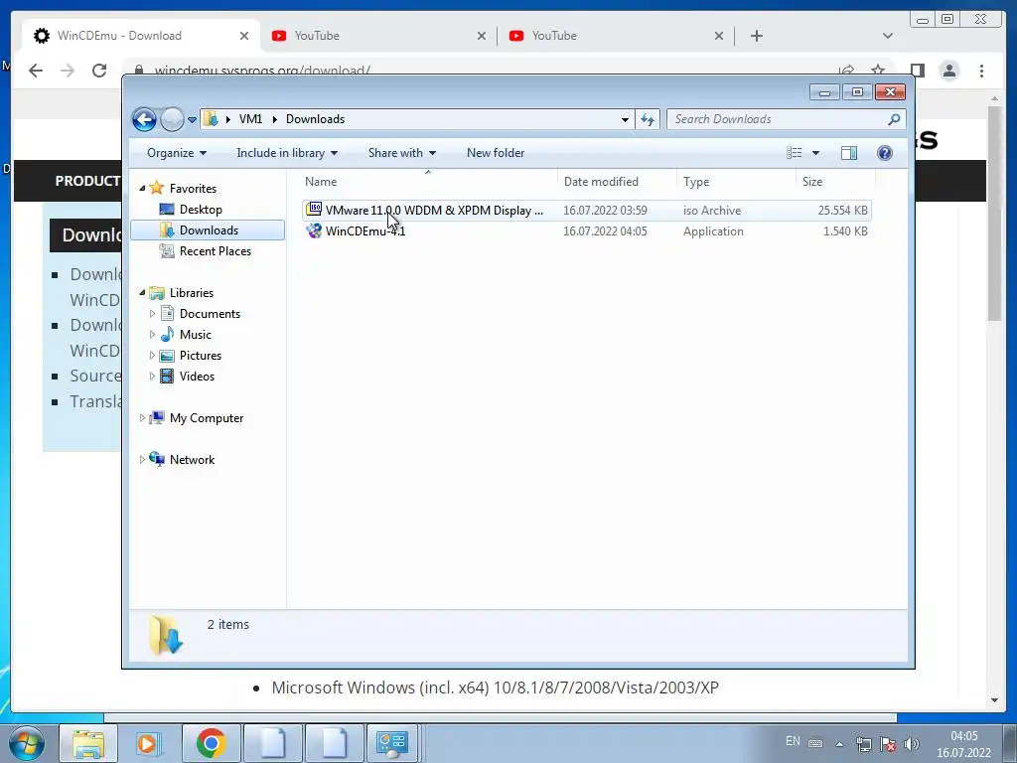
Task: Open Recent Places in Favorites
Action: pyautogui.click(x=215, y=251)
